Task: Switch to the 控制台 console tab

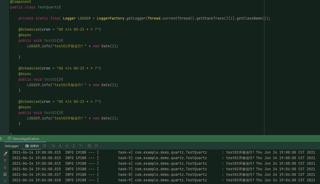Action: point(32,146)
